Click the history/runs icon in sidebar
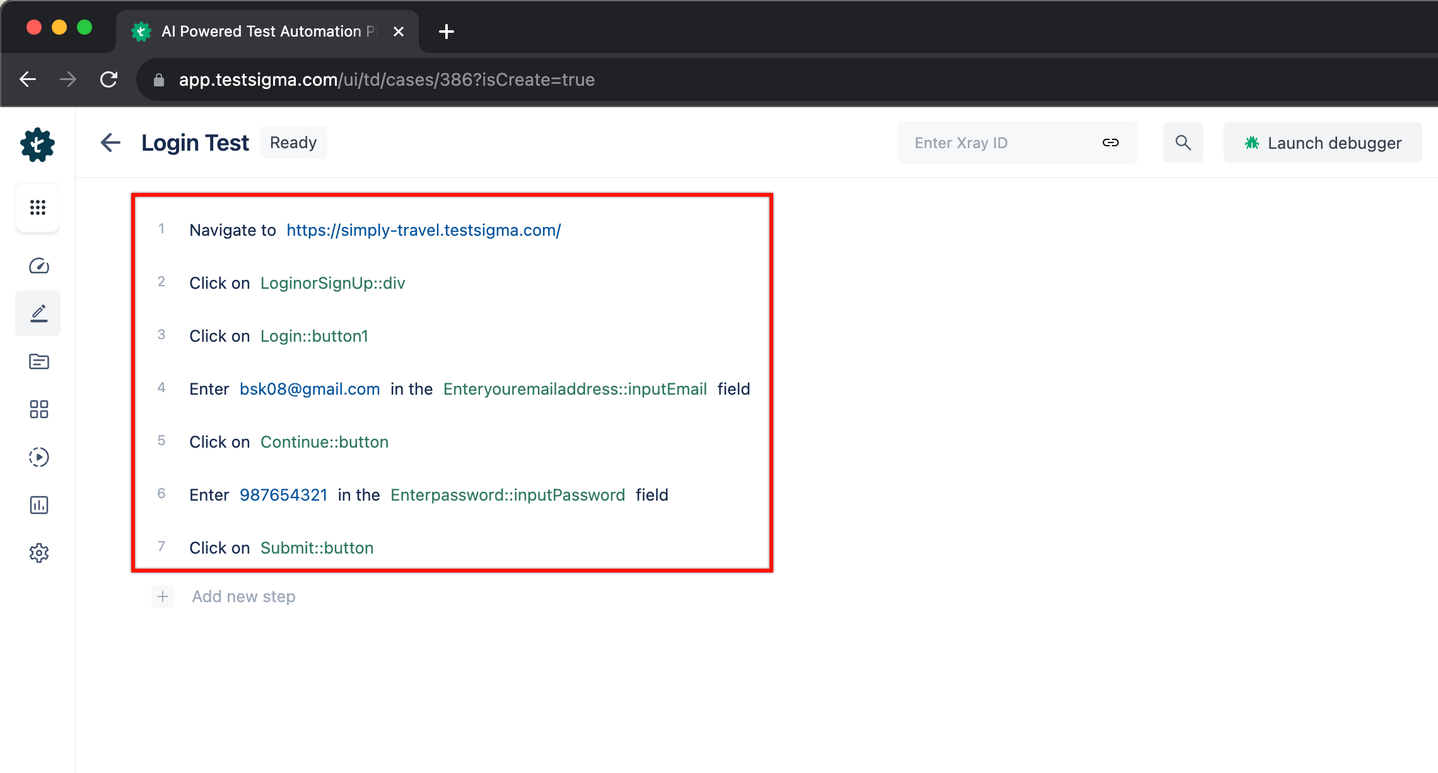Image resolution: width=1438 pixels, height=773 pixels. tap(38, 457)
